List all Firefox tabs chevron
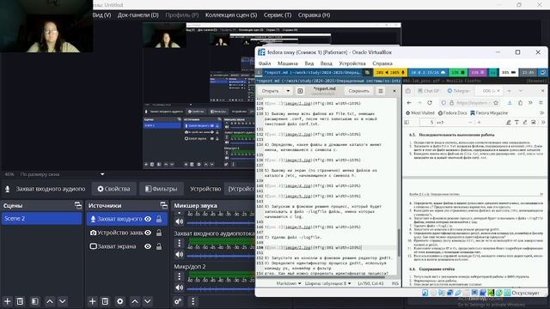550x309 pixels. [521, 91]
